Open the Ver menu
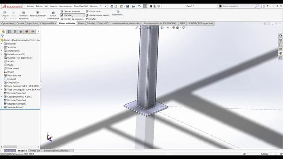 46,6
